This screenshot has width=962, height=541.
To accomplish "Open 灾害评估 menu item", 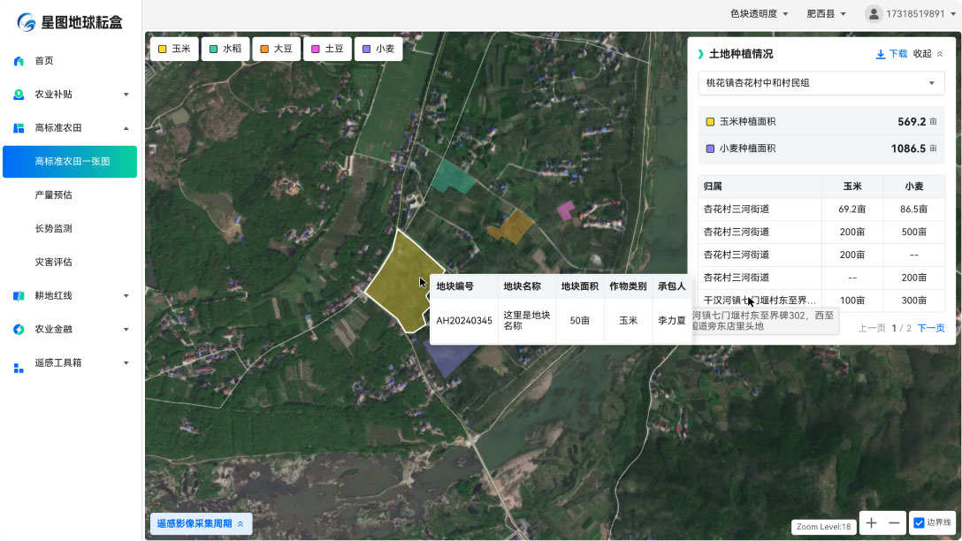I will pyautogui.click(x=53, y=262).
